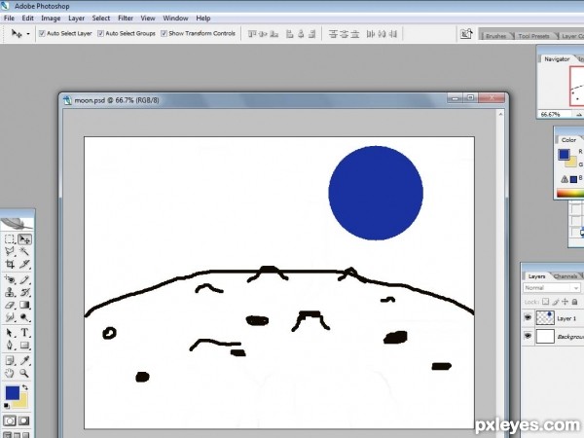584x438 pixels.
Task: Select the Move tool in toolbox
Action: 24,239
